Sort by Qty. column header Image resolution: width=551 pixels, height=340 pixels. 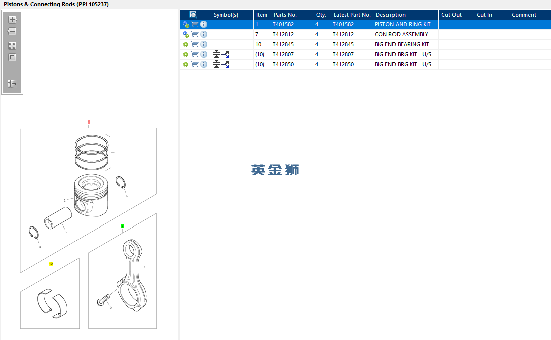(x=322, y=15)
